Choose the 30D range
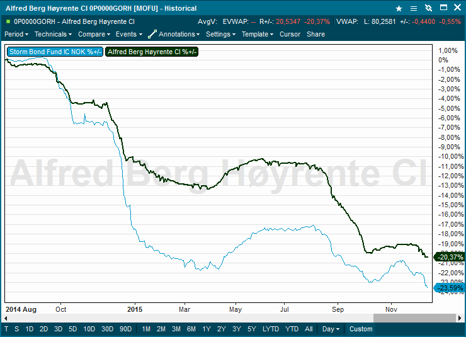This screenshot has width=466, height=337. (x=107, y=329)
